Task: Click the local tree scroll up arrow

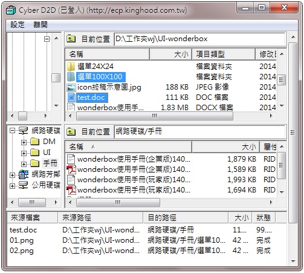Action: click(x=56, y=39)
